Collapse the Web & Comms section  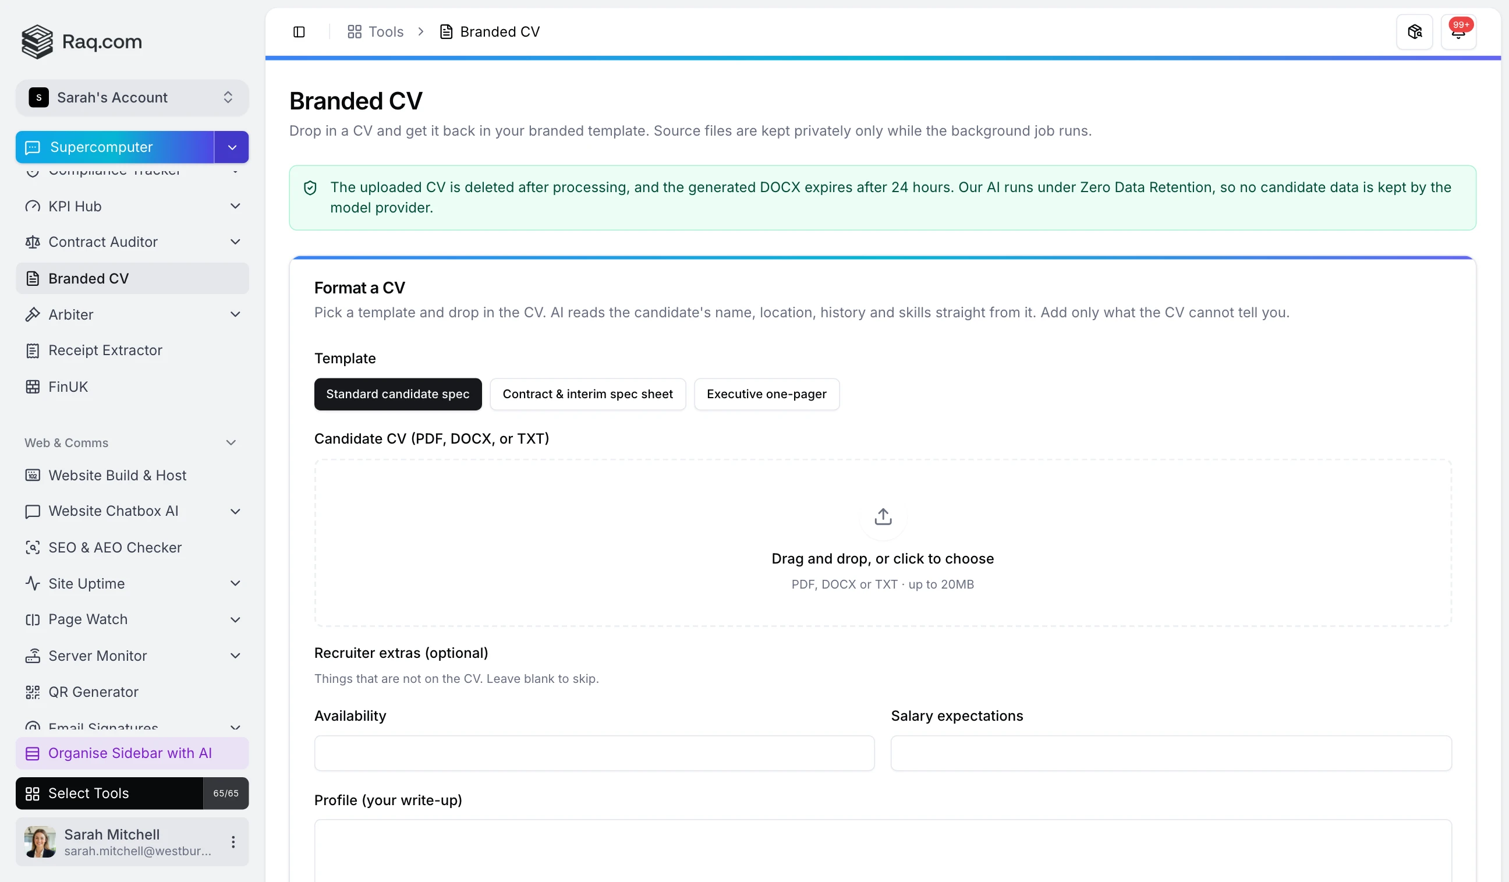231,443
